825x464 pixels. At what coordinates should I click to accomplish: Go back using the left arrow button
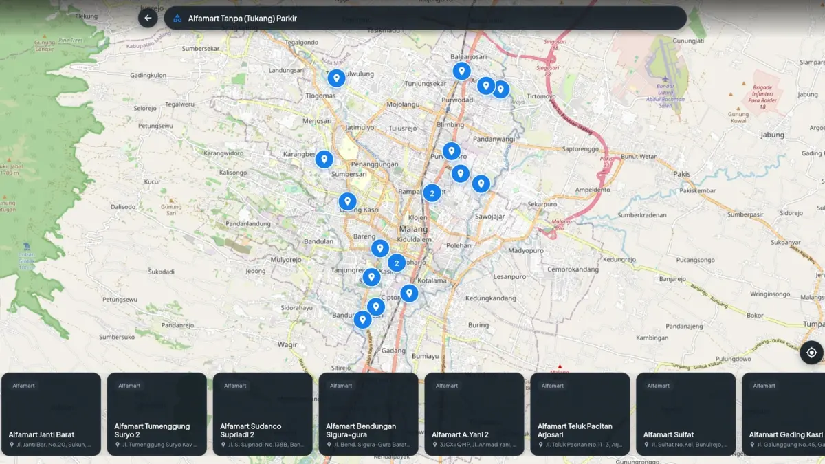[x=148, y=18]
